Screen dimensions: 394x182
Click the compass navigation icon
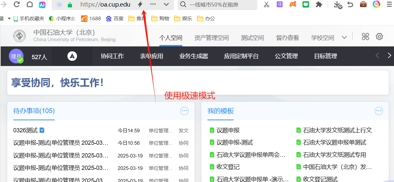[72, 56]
